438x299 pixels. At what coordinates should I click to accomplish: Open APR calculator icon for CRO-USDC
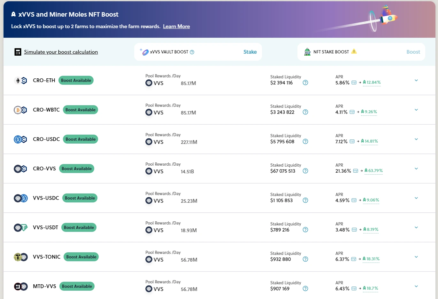(352, 142)
